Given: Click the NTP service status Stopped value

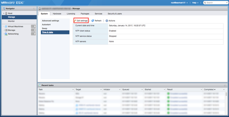Looking at the screenshot, I should pos(113,36).
